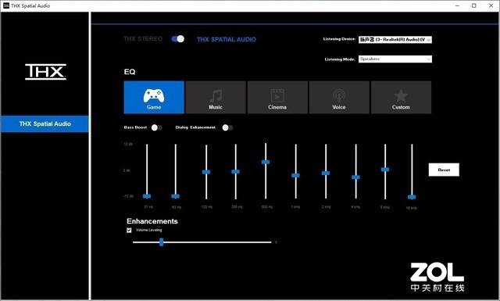
Task: Pick the Cinema film EQ preset
Action: 277,98
